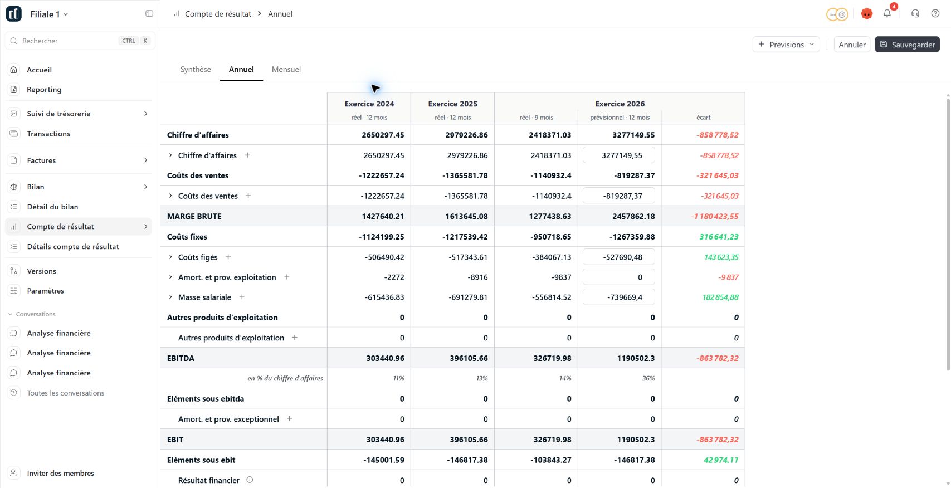951x488 pixels.
Task: Add sub-line to Masse salariale row
Action: tap(242, 297)
